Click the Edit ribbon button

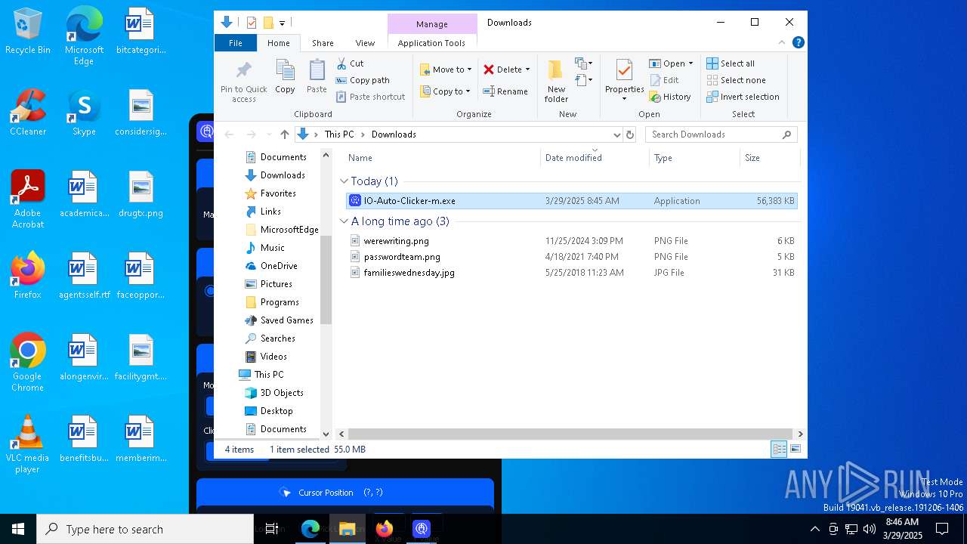point(664,80)
